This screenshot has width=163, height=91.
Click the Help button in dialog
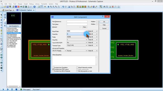pos(104,25)
